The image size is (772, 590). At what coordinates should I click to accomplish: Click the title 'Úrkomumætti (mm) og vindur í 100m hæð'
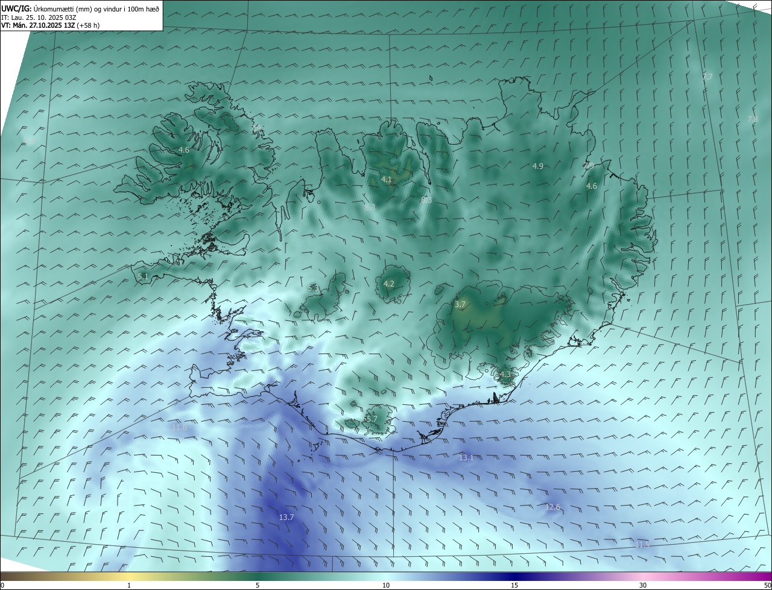click(98, 8)
